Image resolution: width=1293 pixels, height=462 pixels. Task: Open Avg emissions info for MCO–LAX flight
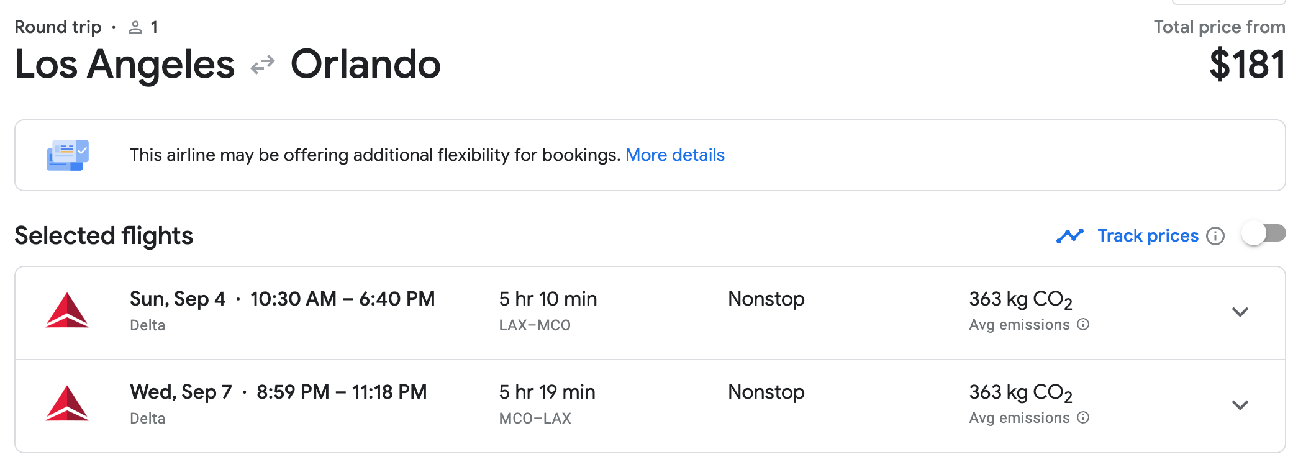click(1083, 417)
